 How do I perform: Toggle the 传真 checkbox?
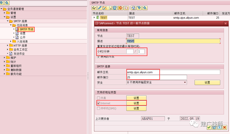point(99,98)
